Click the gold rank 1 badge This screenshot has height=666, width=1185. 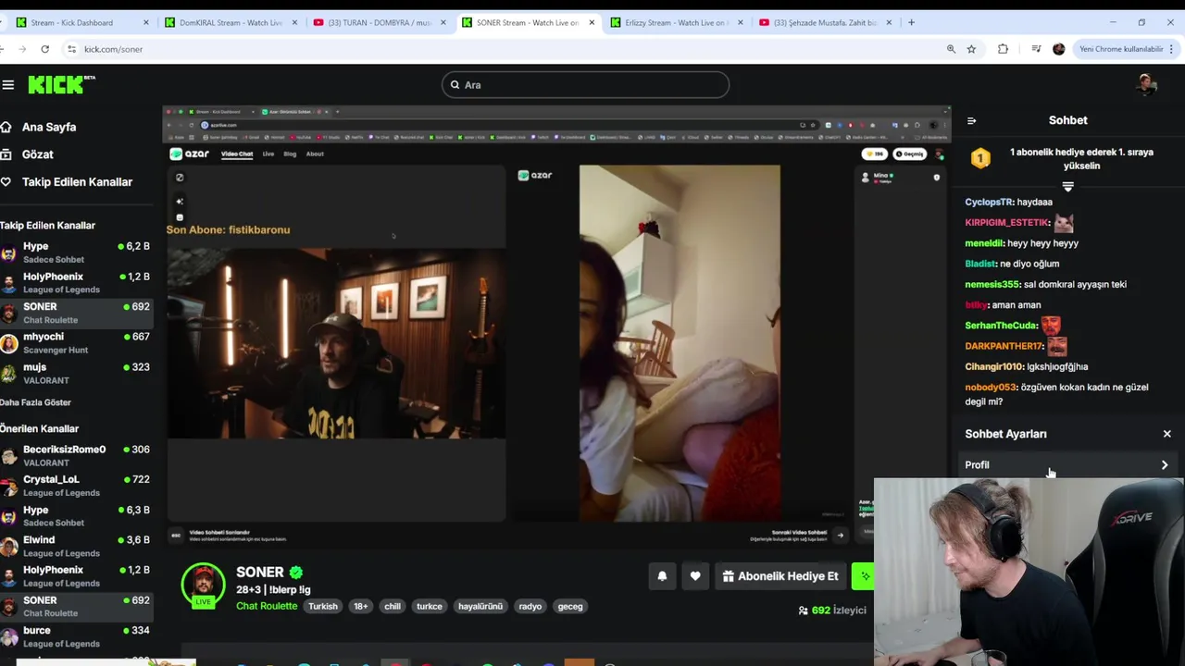point(980,159)
